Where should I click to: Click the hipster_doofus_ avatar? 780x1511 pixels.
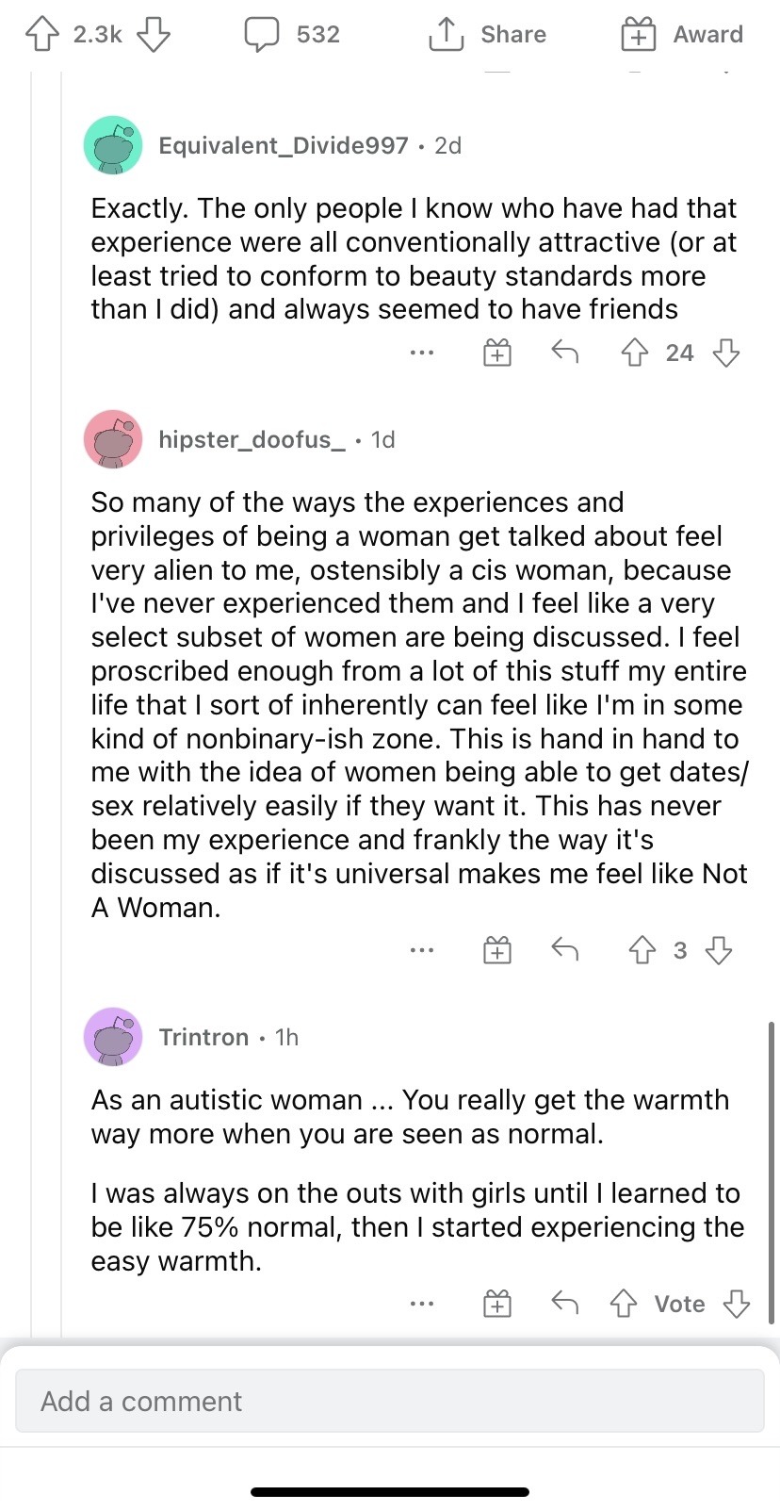(113, 439)
